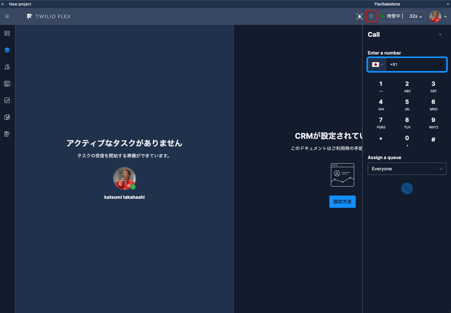Open the dialpad icon in the top bar
Image resolution: width=451 pixels, height=313 pixels.
(x=371, y=16)
